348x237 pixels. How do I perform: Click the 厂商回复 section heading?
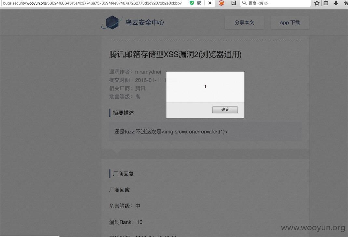click(x=123, y=174)
